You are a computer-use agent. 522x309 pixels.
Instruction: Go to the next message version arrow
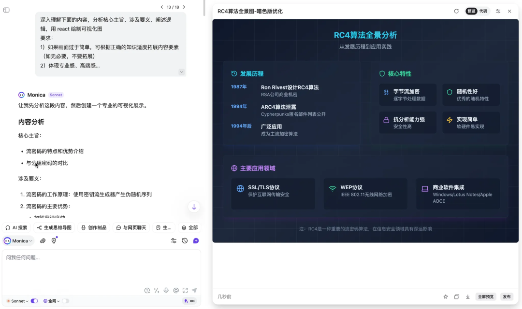pos(184,7)
